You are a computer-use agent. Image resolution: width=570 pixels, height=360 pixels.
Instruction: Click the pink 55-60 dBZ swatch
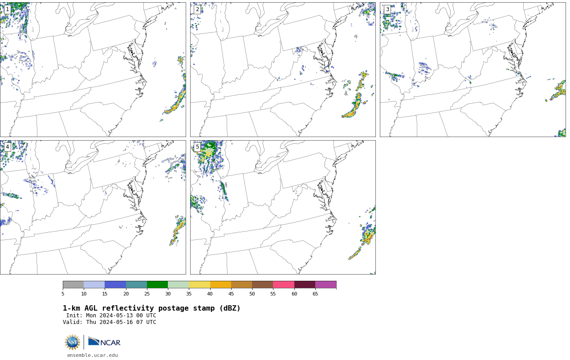(284, 285)
